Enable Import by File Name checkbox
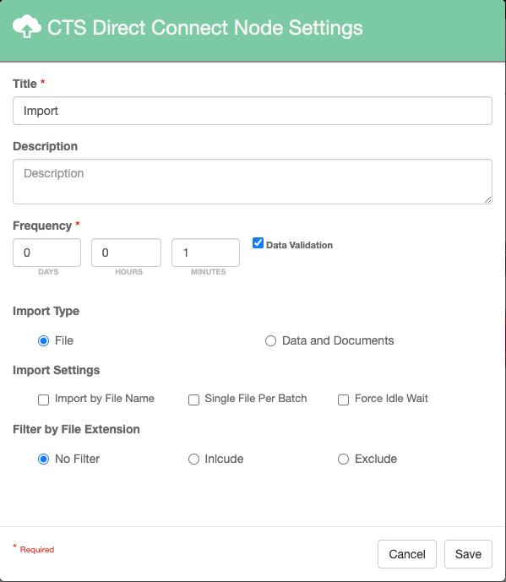 point(43,400)
